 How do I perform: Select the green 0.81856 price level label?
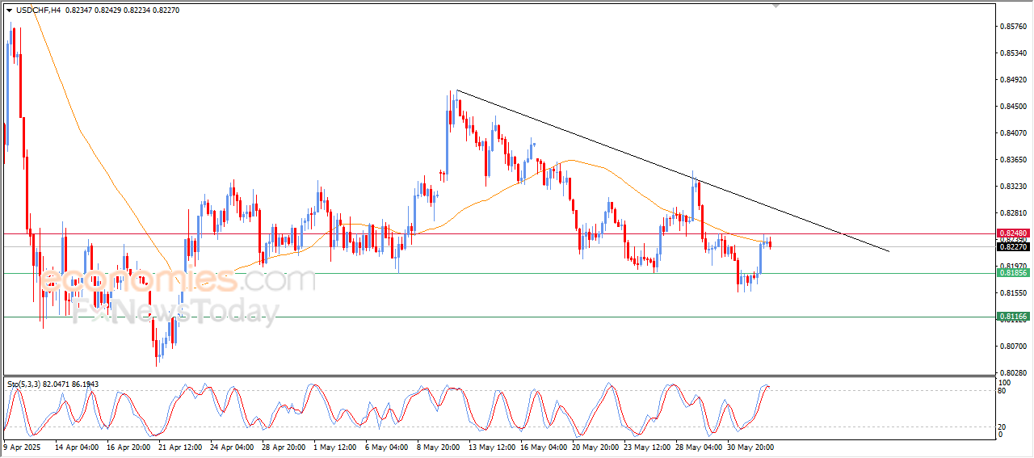pyautogui.click(x=1012, y=273)
